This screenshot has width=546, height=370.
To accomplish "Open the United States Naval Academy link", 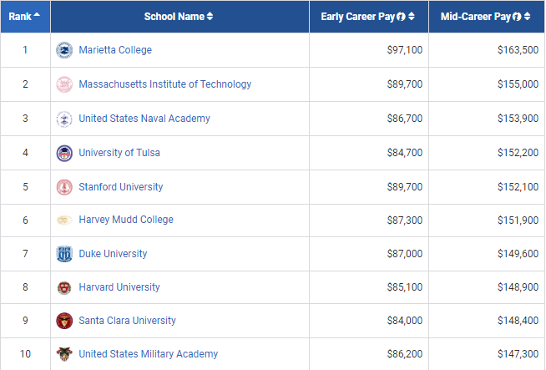I will tap(144, 119).
